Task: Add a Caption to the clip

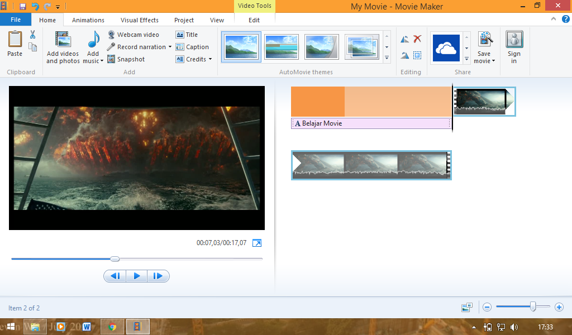Action: click(192, 47)
